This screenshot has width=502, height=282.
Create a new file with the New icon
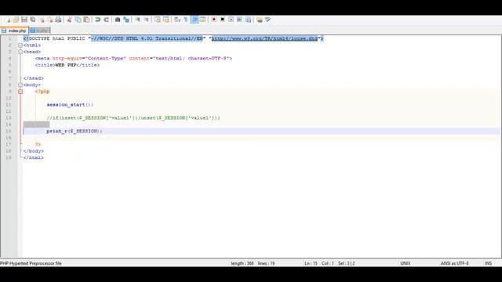(8, 20)
